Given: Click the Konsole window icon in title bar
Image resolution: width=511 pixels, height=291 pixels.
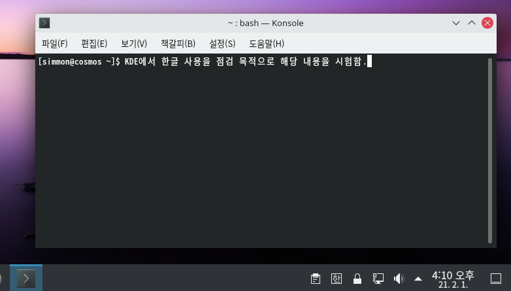Looking at the screenshot, I should click(44, 23).
